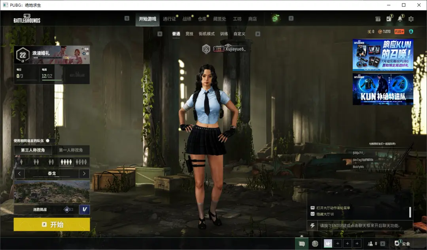The width and height of the screenshot is (427, 250).
Task: Open the 工坊 tab
Action: [237, 19]
